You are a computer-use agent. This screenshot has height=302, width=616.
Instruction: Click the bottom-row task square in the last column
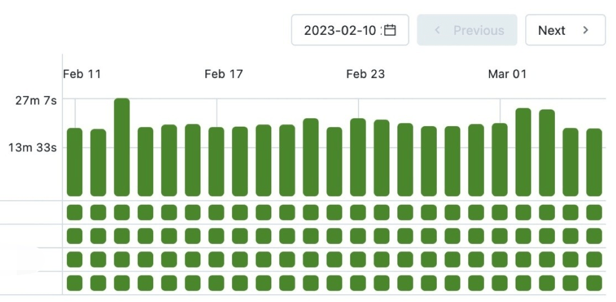pos(594,283)
